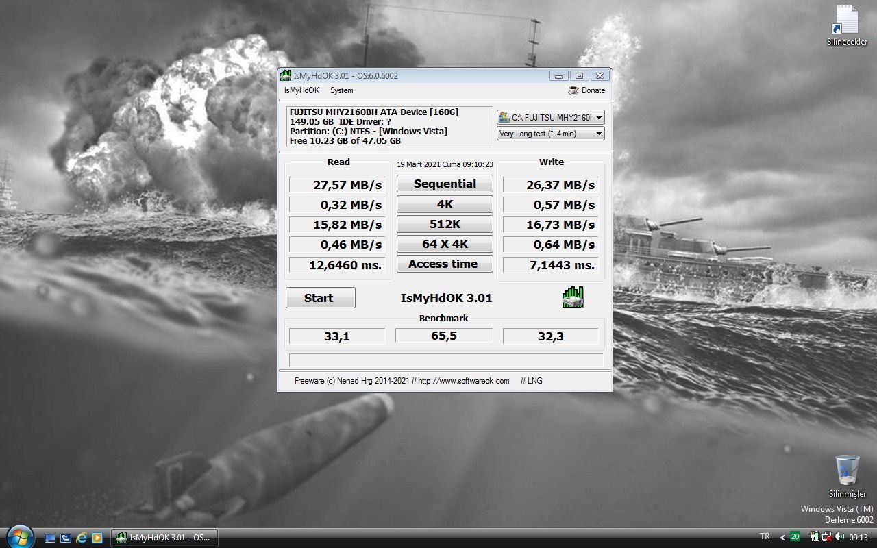Select the sequential read value 27,57 MB/s
The height and width of the screenshot is (548, 877).
tap(337, 185)
